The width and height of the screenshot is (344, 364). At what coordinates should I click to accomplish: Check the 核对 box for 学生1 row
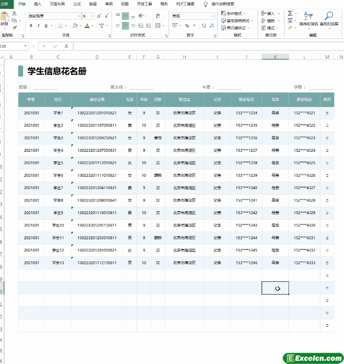327,113
